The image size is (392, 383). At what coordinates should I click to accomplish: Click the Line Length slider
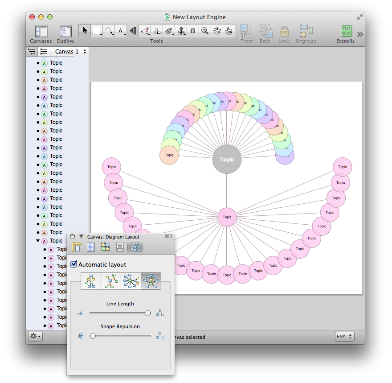[119, 313]
